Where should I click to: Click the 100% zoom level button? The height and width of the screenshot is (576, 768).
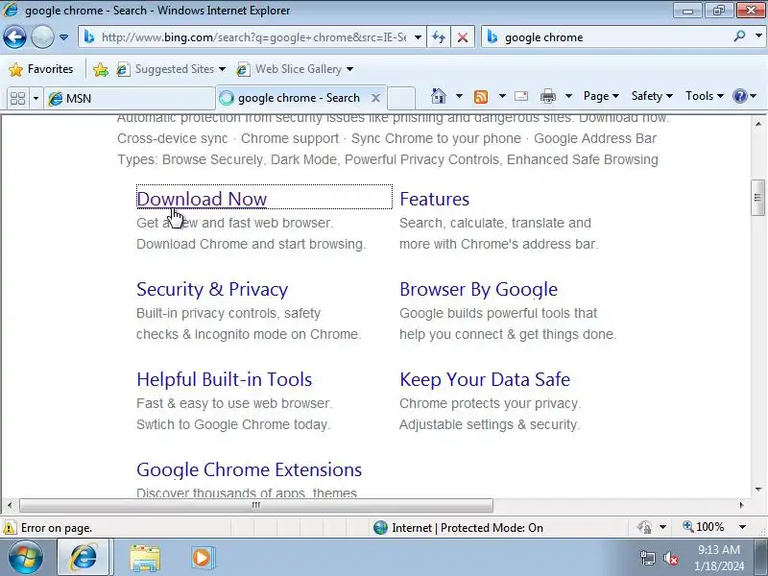pos(704,527)
